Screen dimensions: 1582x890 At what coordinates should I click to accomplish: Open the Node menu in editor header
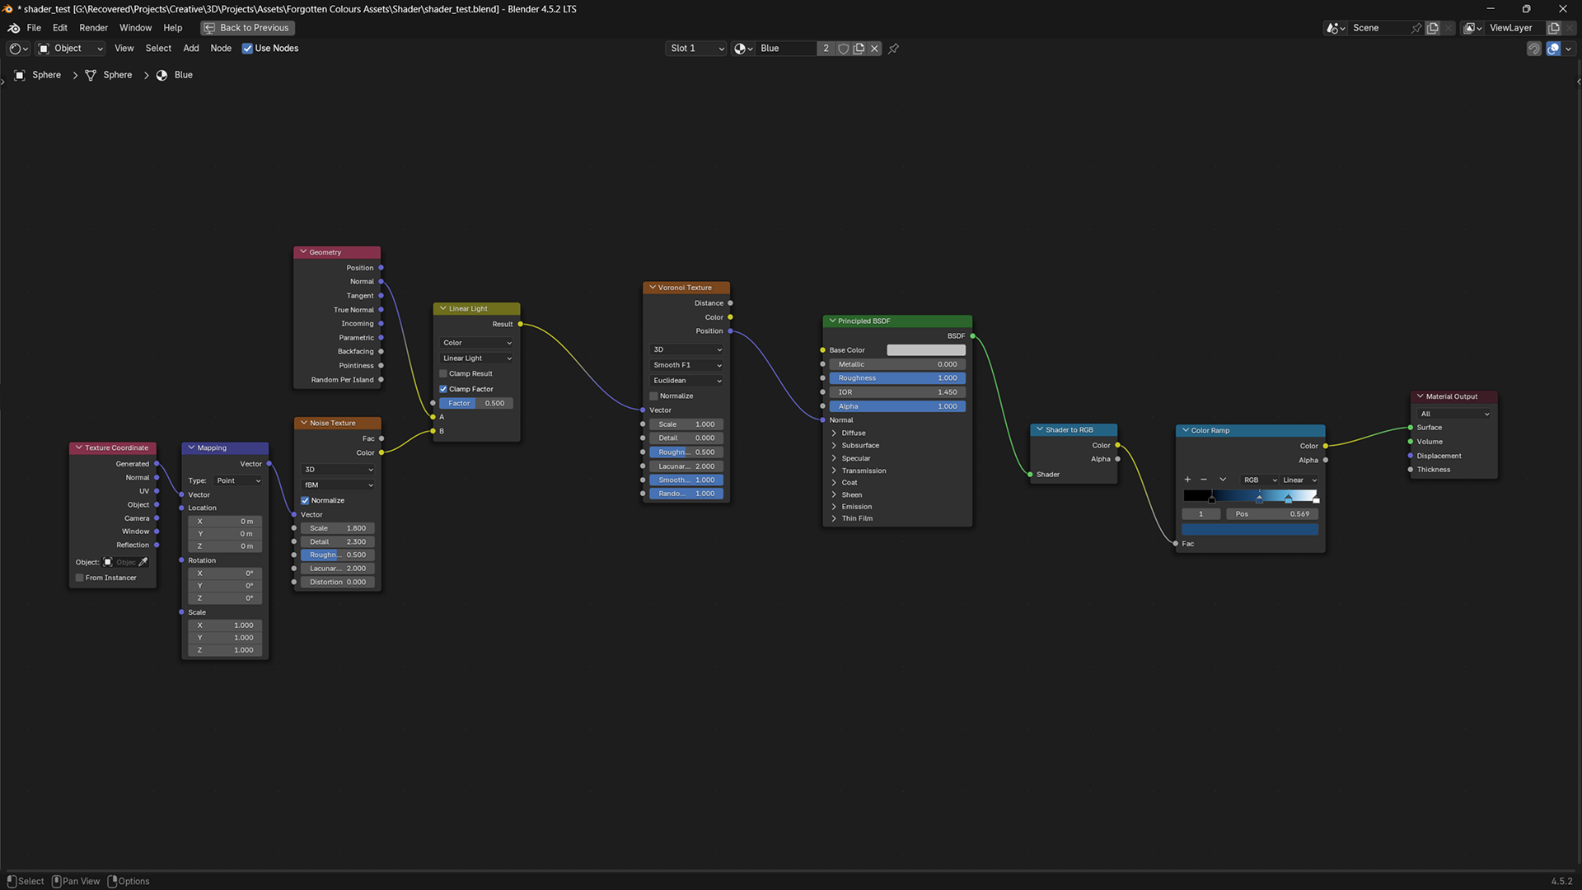[220, 49]
